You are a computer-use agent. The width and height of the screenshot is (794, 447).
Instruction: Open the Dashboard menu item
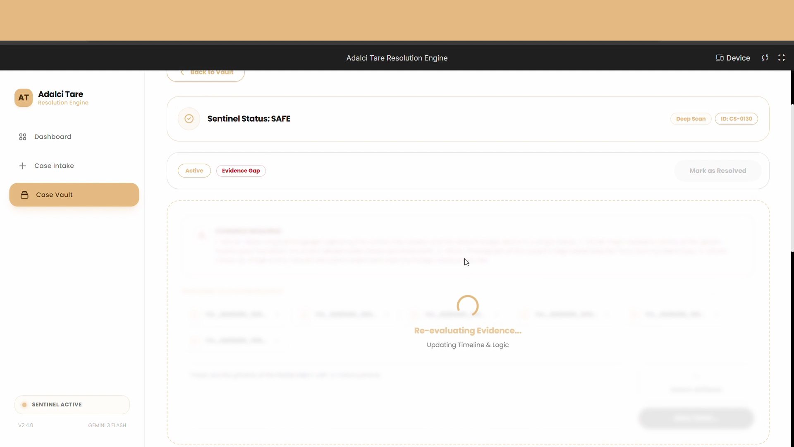tap(53, 137)
